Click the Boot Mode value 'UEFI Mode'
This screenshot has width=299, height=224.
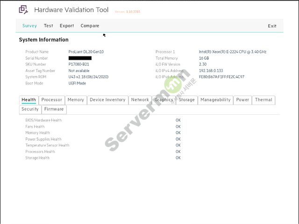tap(77, 83)
